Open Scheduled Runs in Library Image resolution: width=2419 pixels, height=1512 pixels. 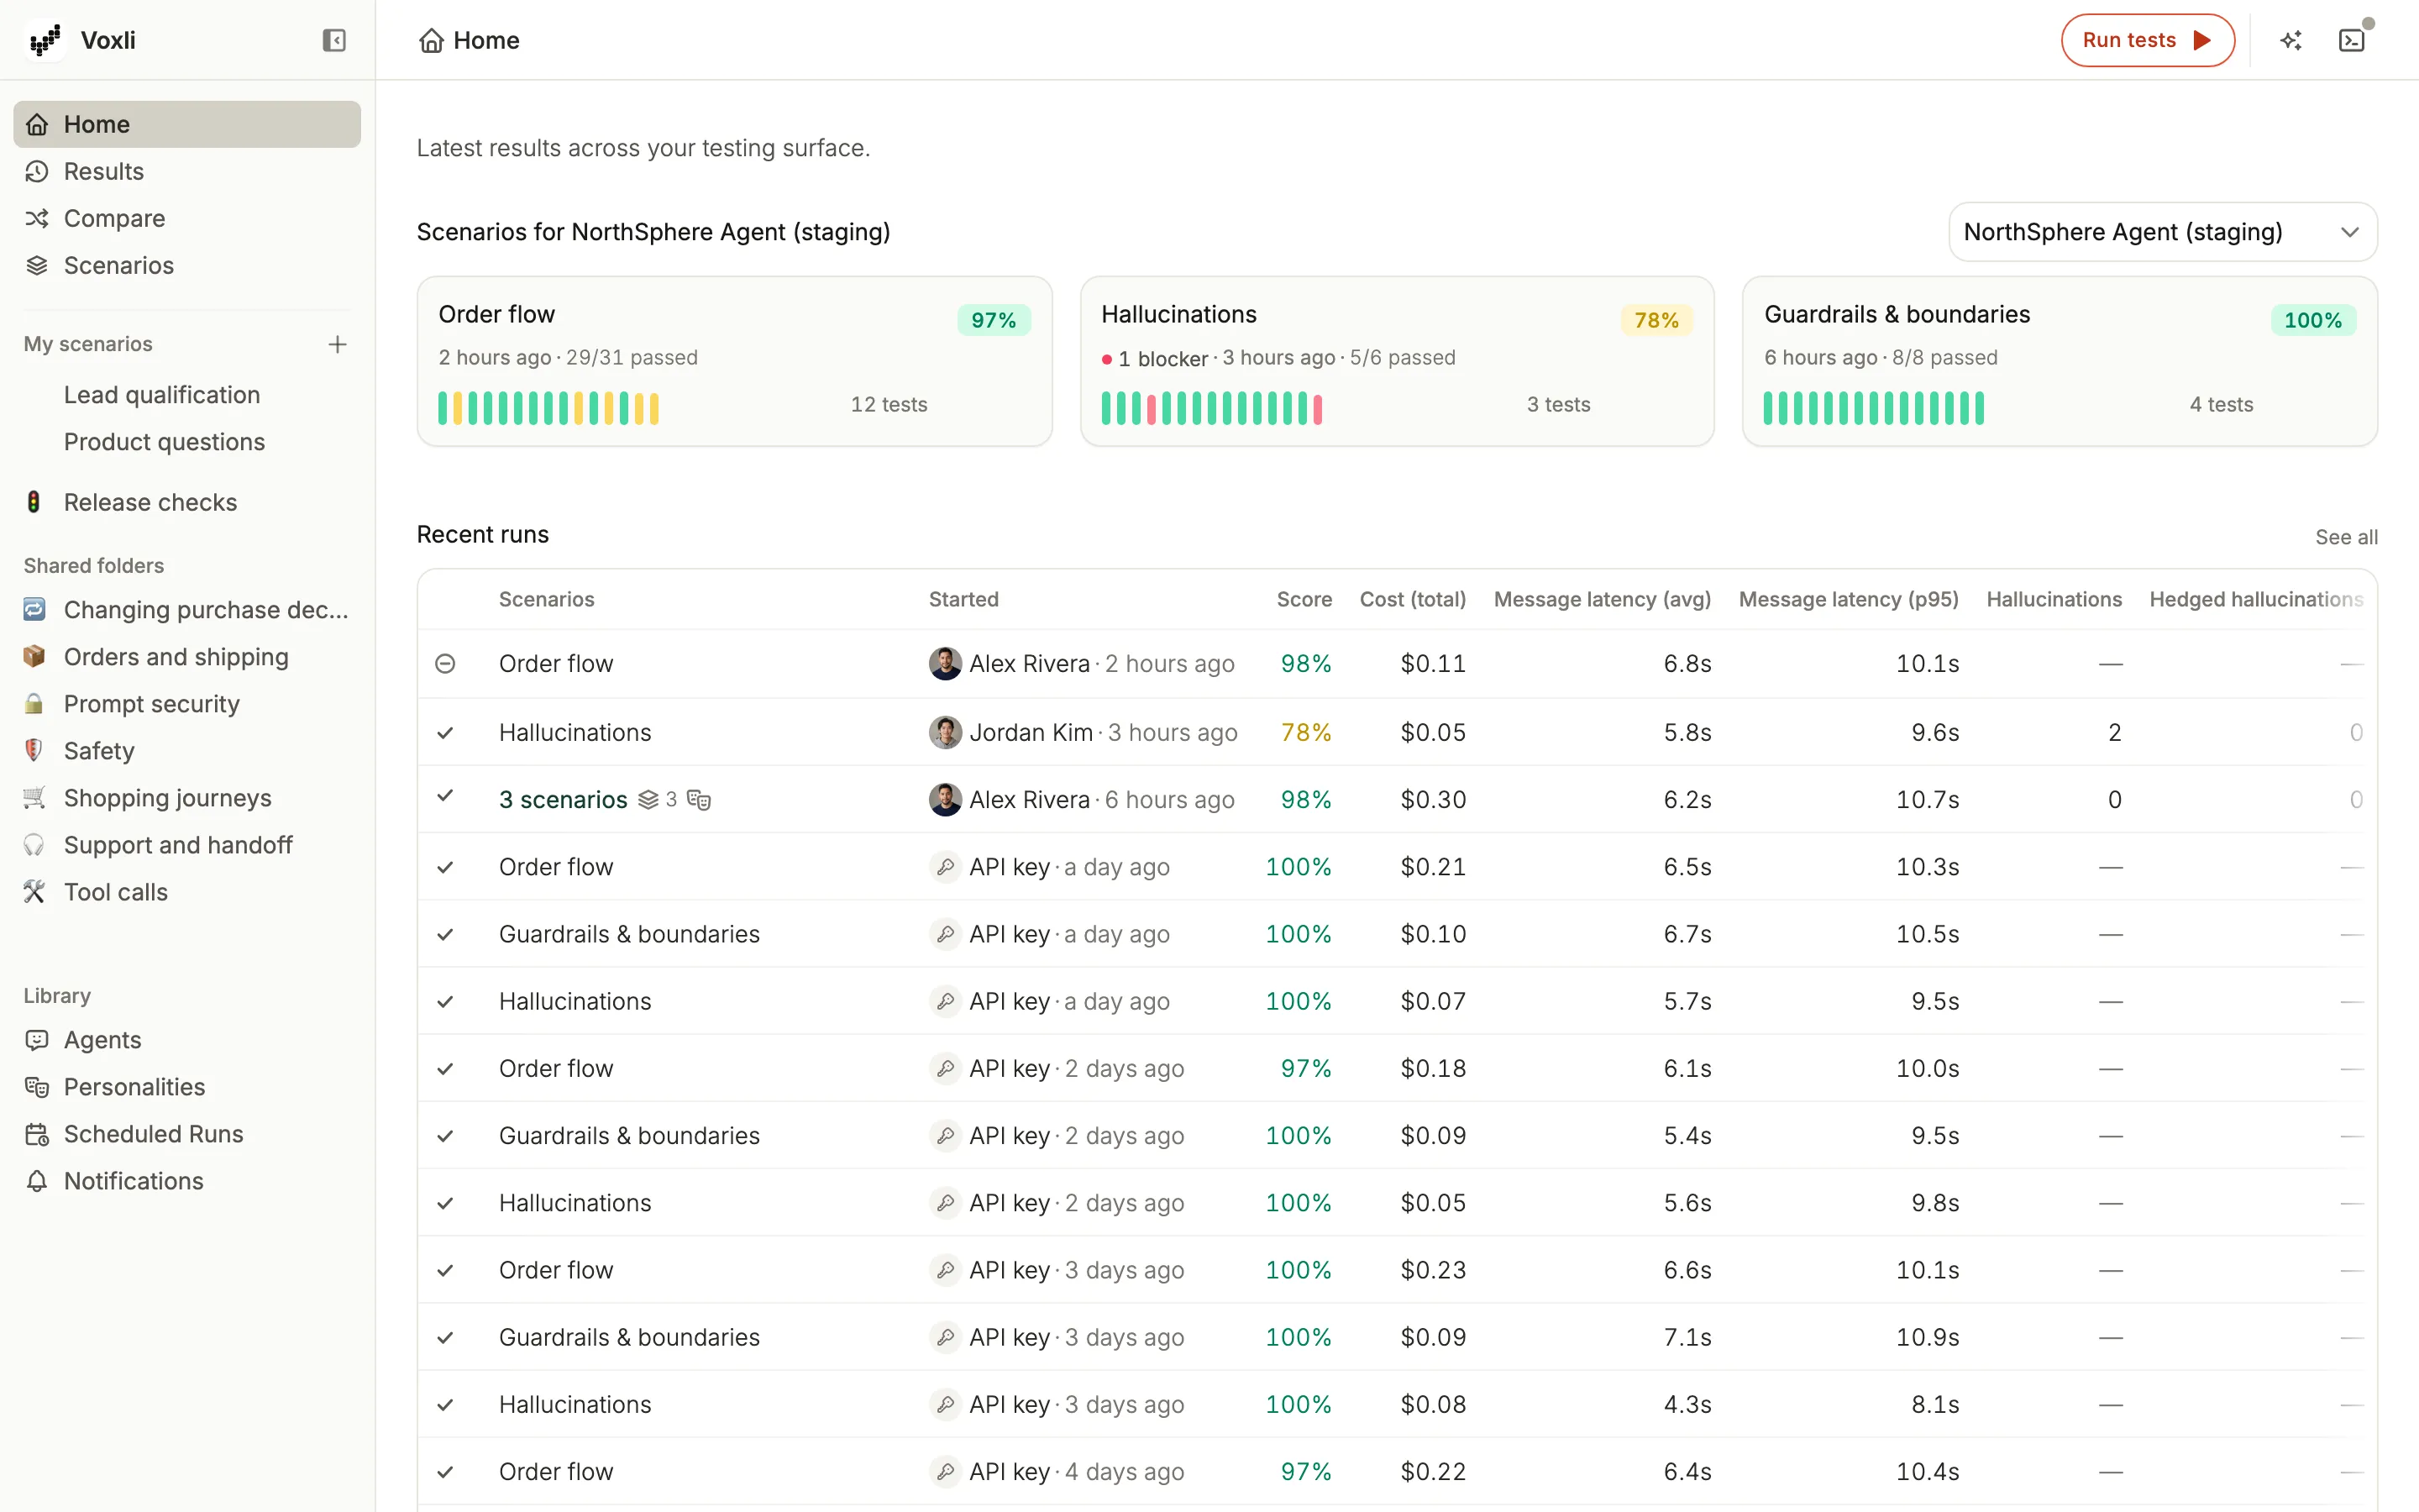coord(187,1134)
